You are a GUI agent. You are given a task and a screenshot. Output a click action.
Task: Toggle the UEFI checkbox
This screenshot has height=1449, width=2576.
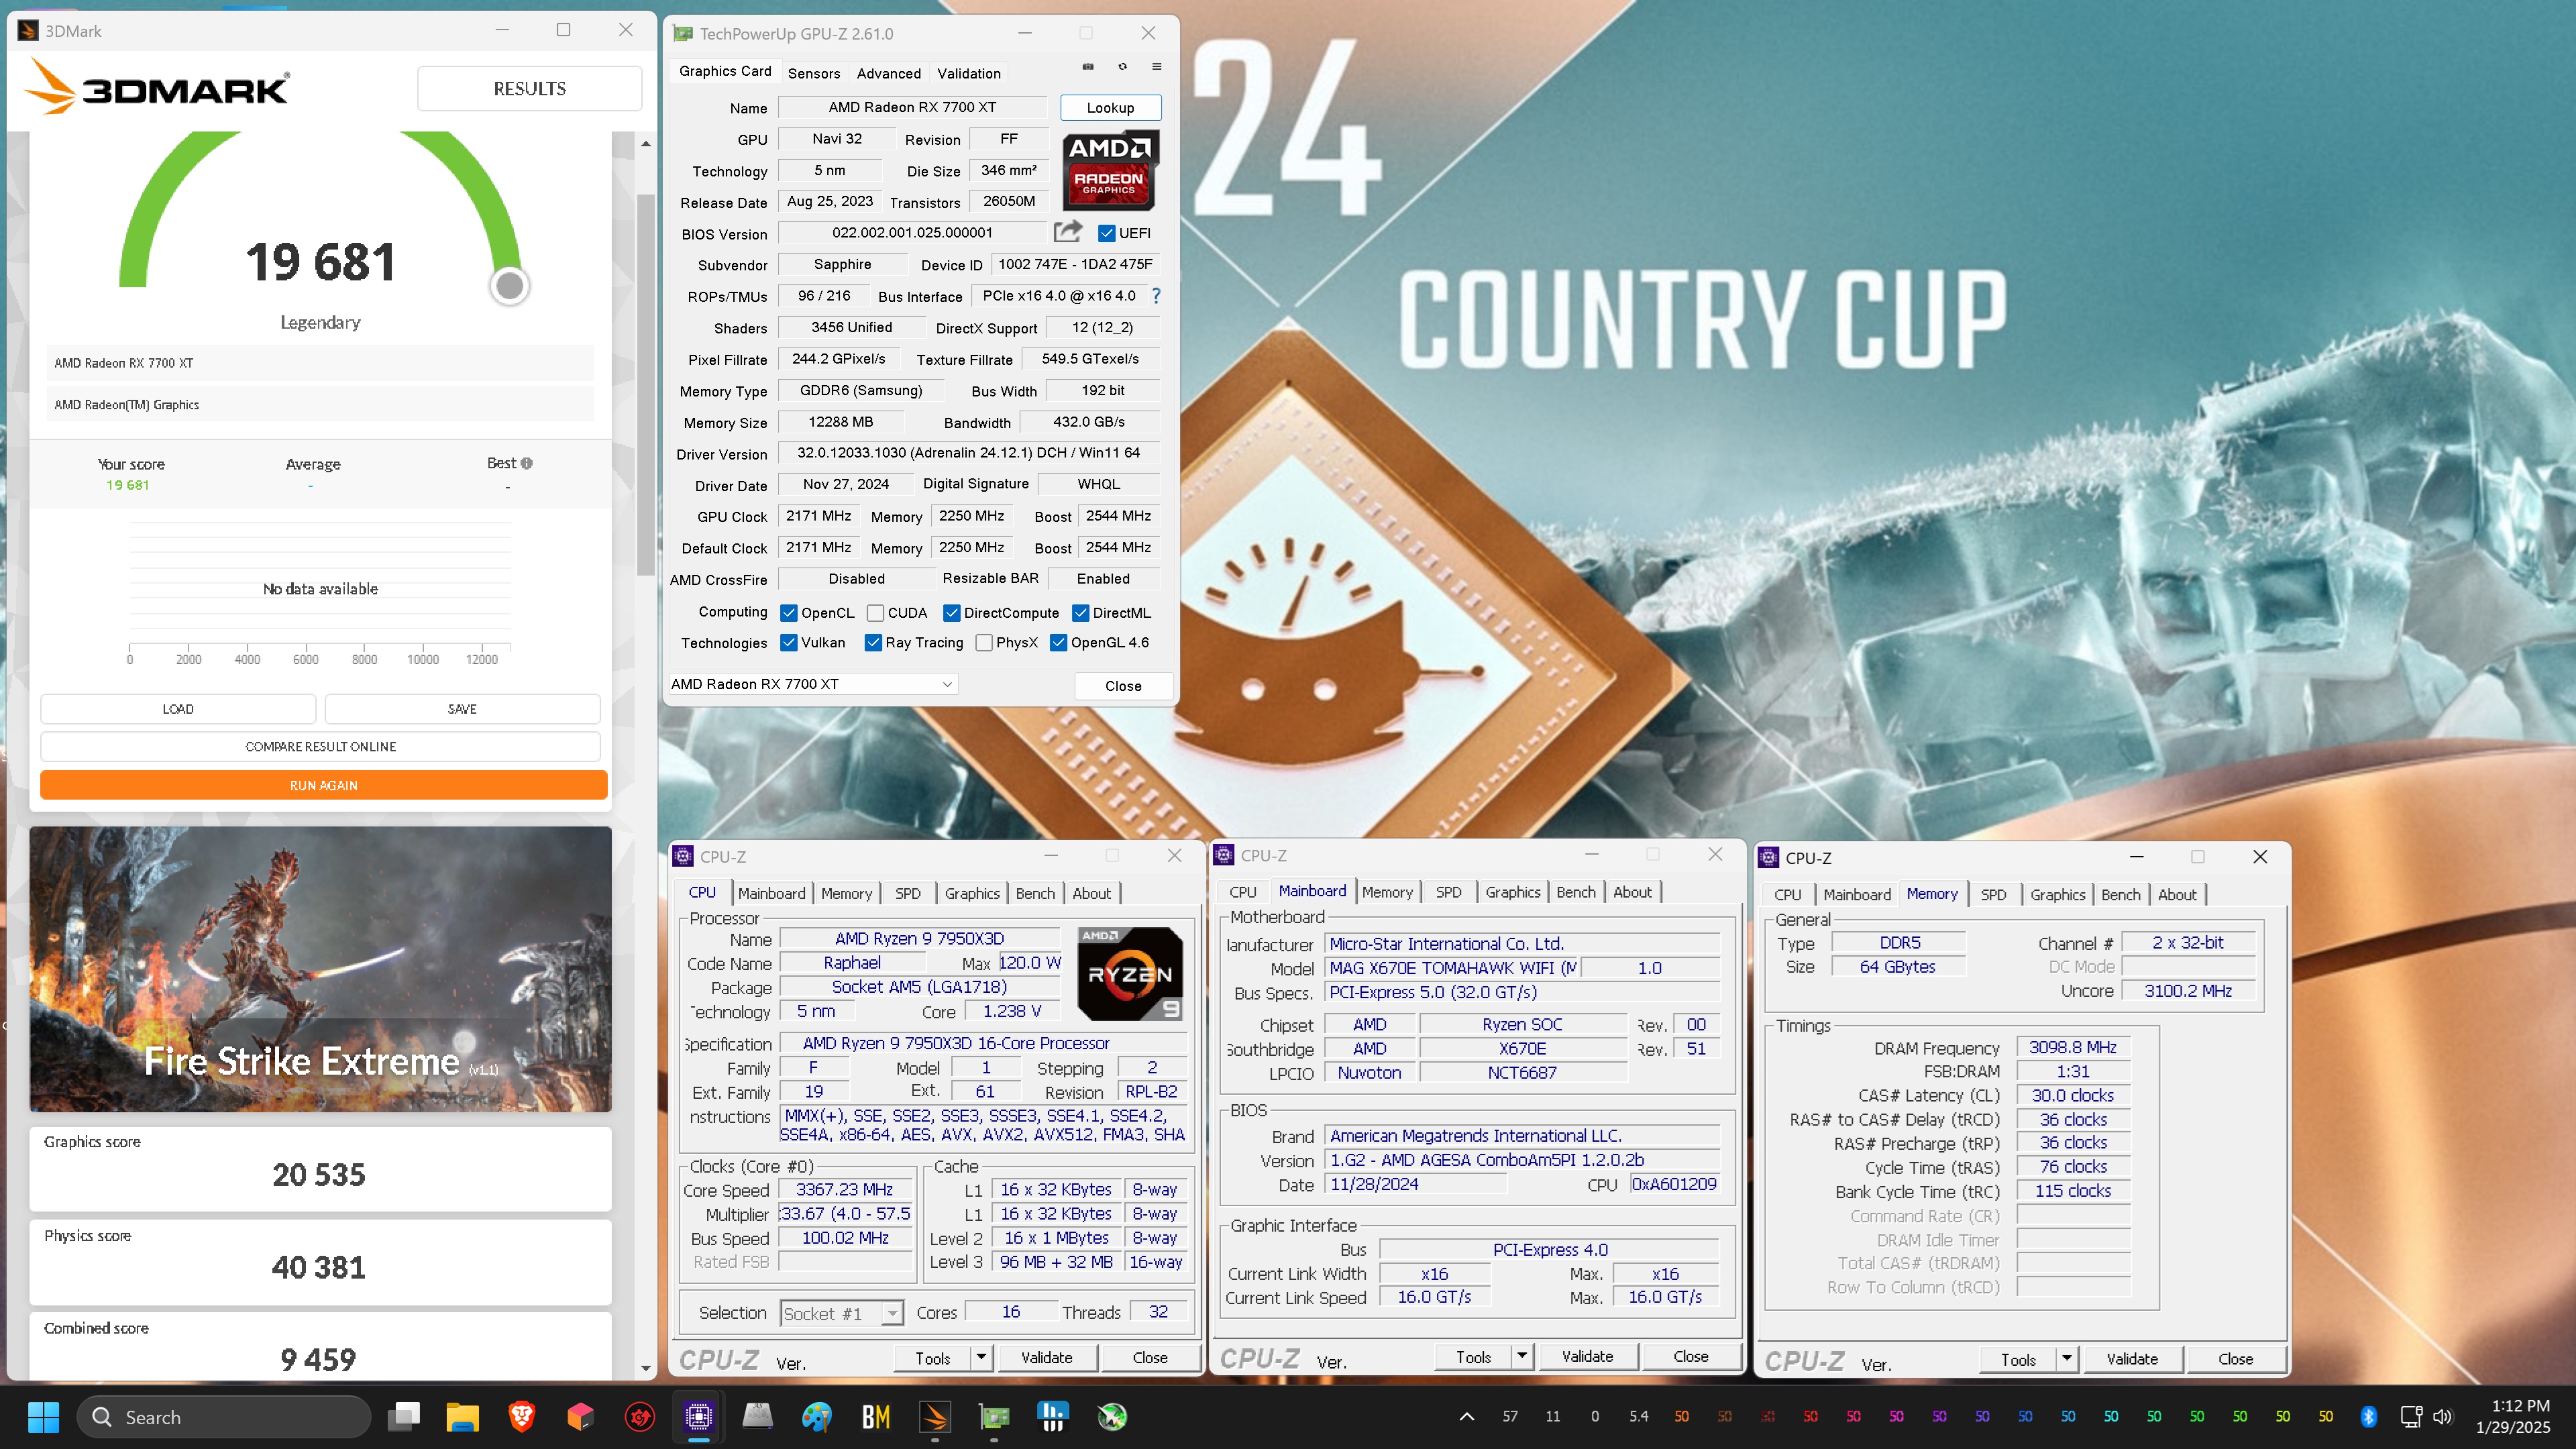point(1106,233)
